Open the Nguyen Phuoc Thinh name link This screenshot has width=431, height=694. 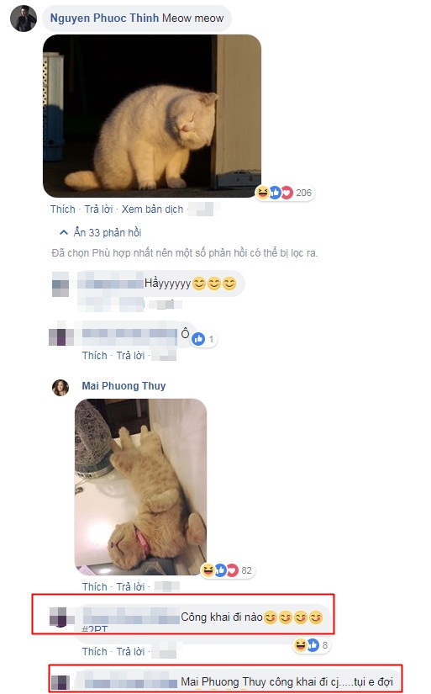104,19
